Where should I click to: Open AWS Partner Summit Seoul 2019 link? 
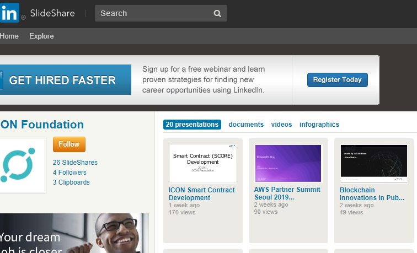[287, 193]
